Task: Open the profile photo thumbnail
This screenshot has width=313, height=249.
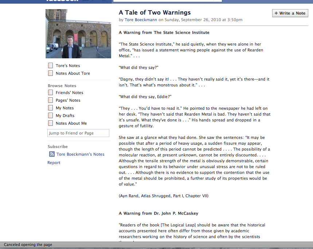Action: click(x=78, y=34)
